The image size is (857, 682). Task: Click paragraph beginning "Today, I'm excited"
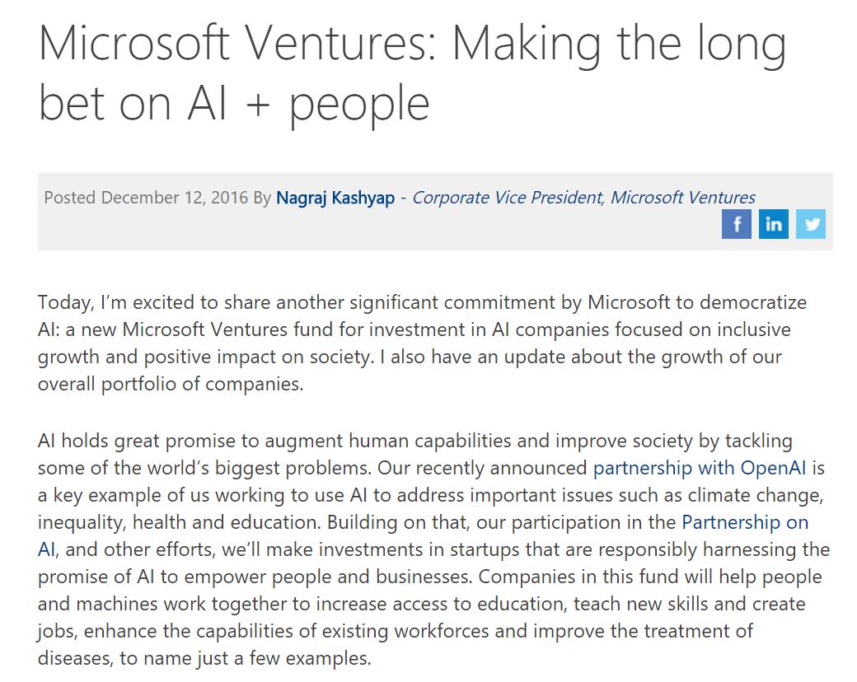pyautogui.click(x=422, y=343)
